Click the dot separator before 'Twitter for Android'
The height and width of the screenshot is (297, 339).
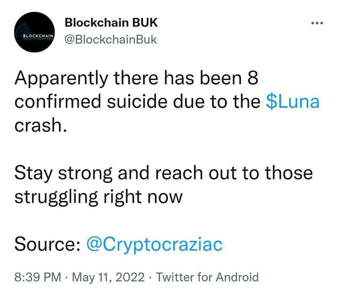(x=150, y=277)
